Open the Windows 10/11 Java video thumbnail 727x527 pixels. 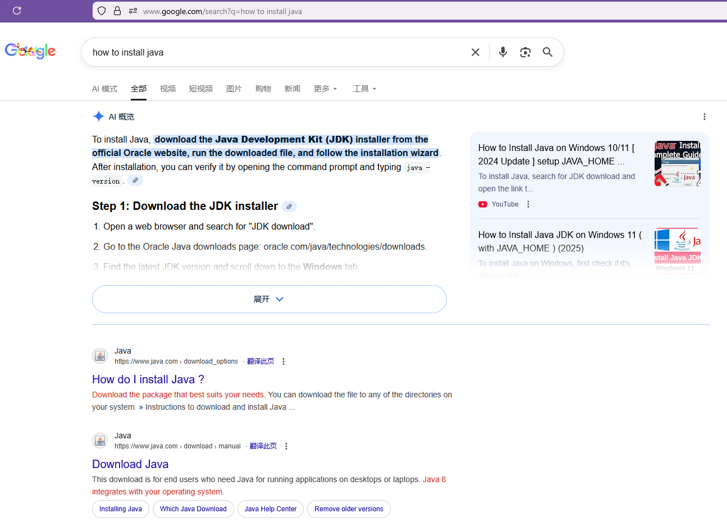[677, 163]
